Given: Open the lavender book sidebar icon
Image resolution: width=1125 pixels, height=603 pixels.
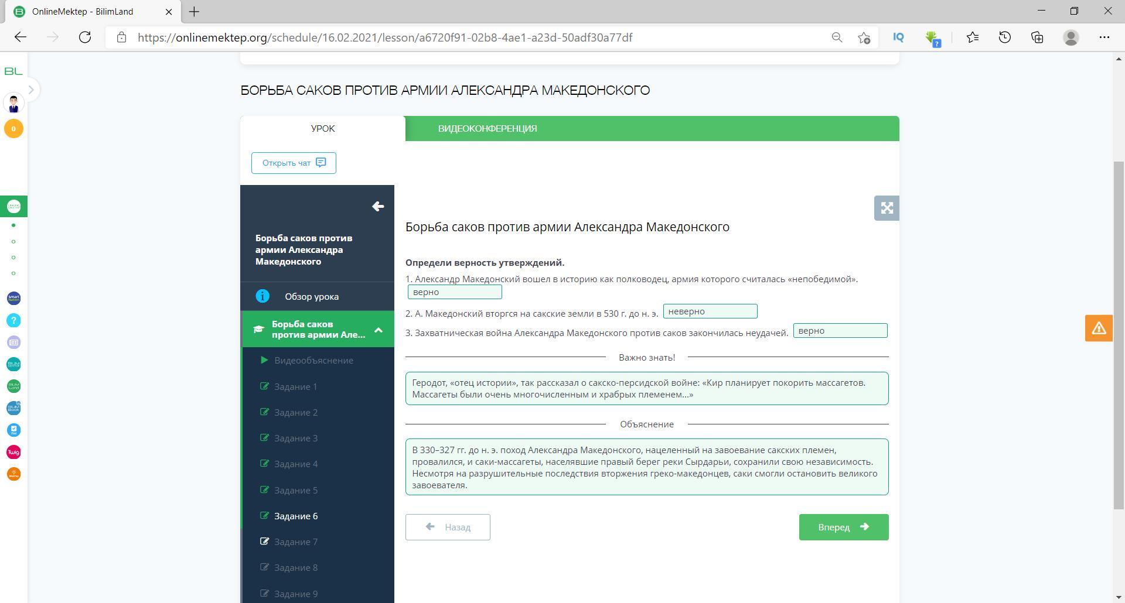Looking at the screenshot, I should 13,342.
